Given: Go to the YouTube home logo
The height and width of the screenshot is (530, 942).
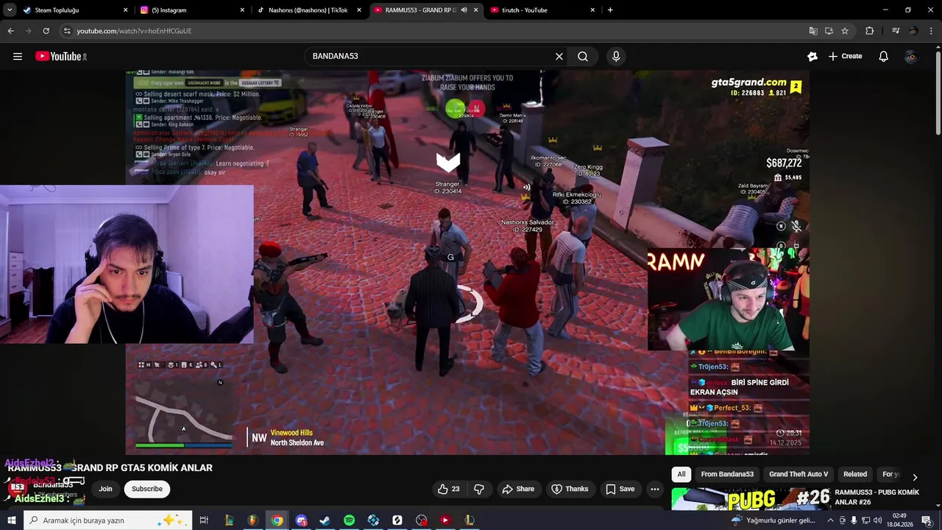Looking at the screenshot, I should (60, 56).
